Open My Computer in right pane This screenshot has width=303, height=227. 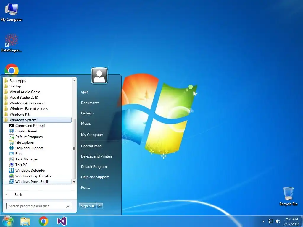tap(92, 135)
